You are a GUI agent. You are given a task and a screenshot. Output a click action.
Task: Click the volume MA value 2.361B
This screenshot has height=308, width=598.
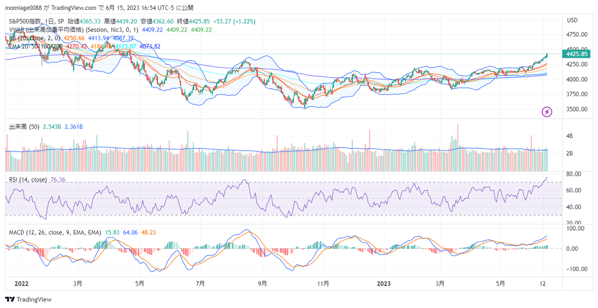click(74, 127)
